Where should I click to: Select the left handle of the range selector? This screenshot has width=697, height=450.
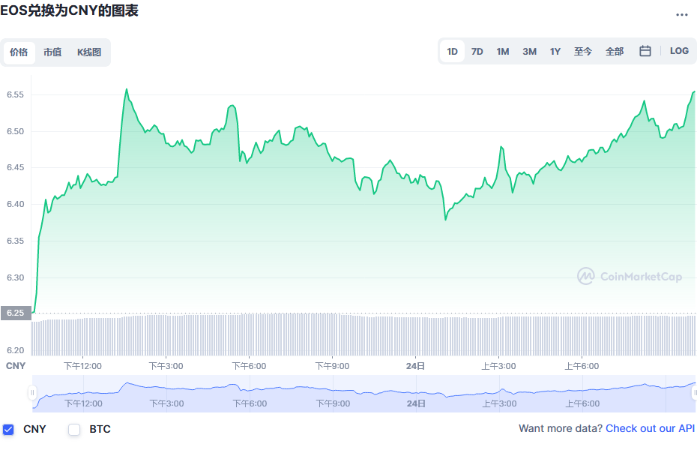[32, 391]
